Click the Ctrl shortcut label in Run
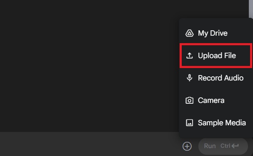Viewport: 253px width, 156px height. click(x=225, y=146)
